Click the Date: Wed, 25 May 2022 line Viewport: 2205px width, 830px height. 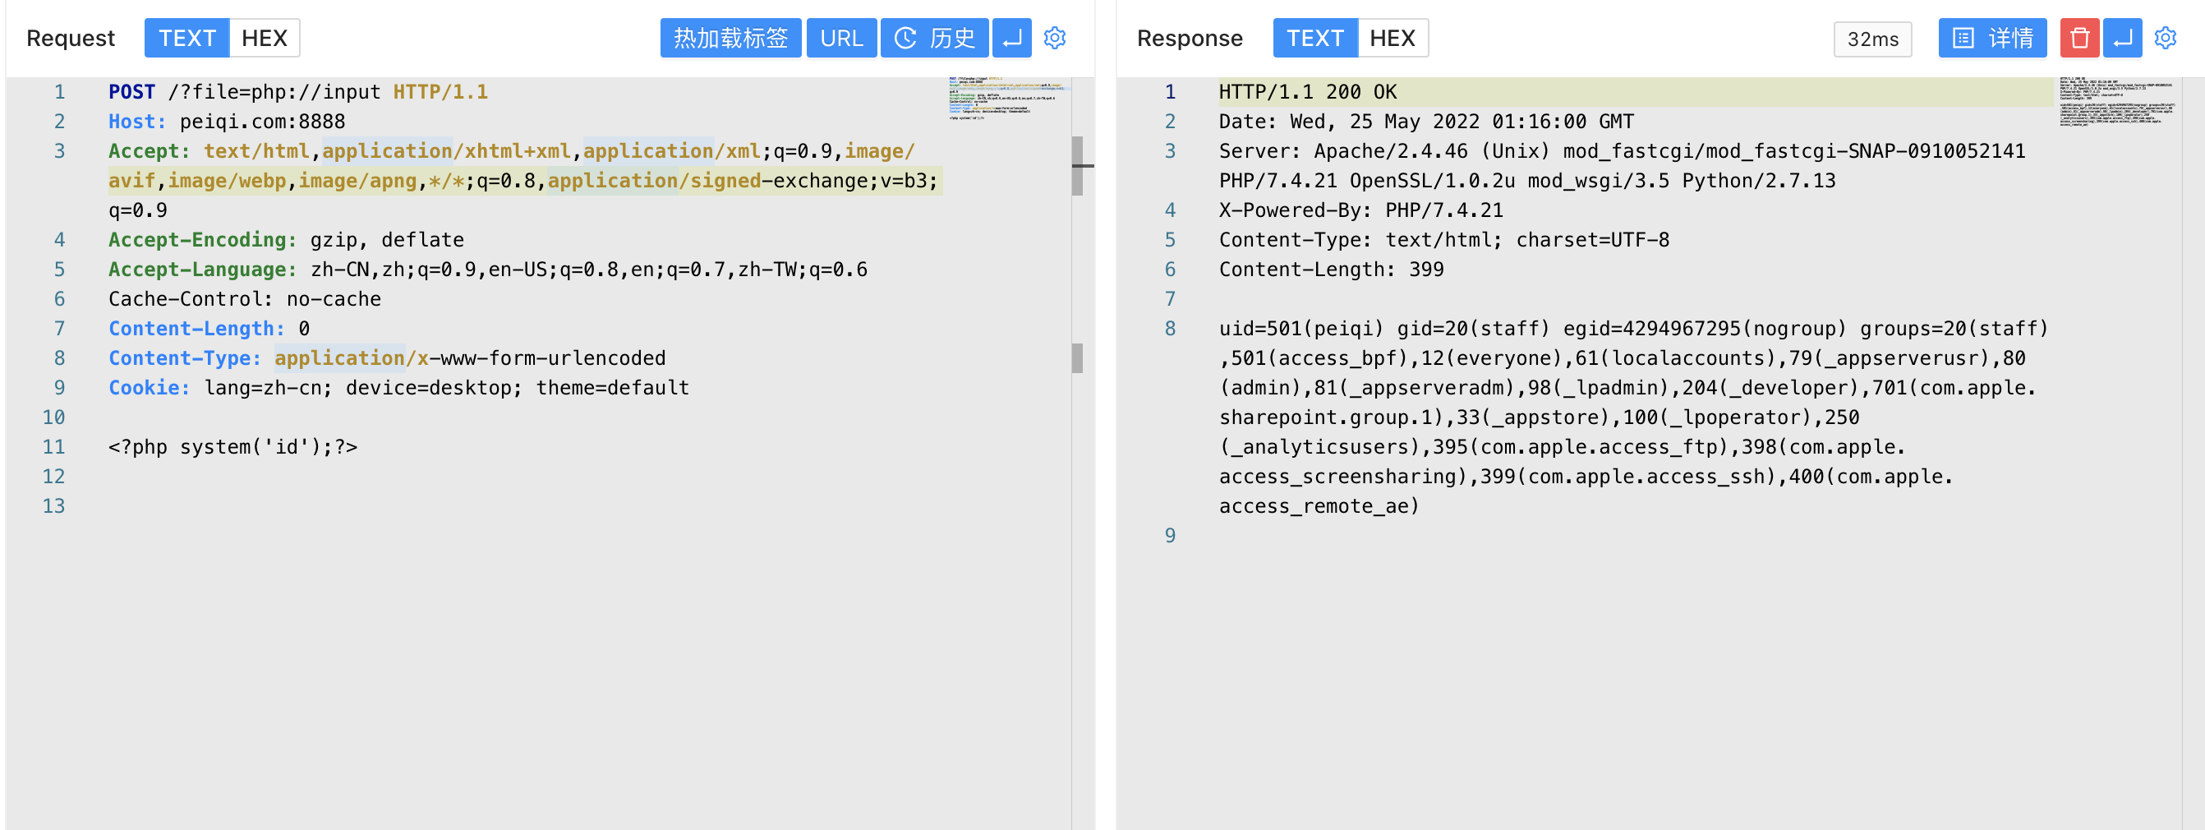coord(1427,122)
